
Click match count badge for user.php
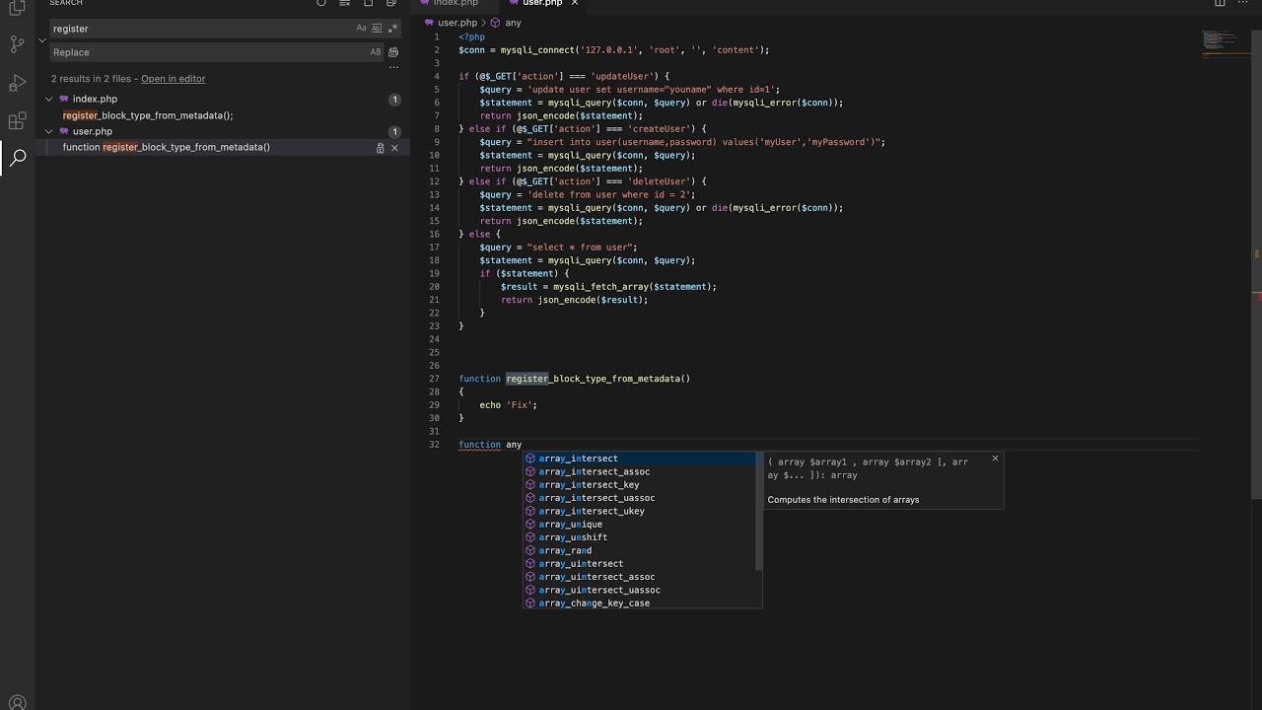click(x=394, y=132)
